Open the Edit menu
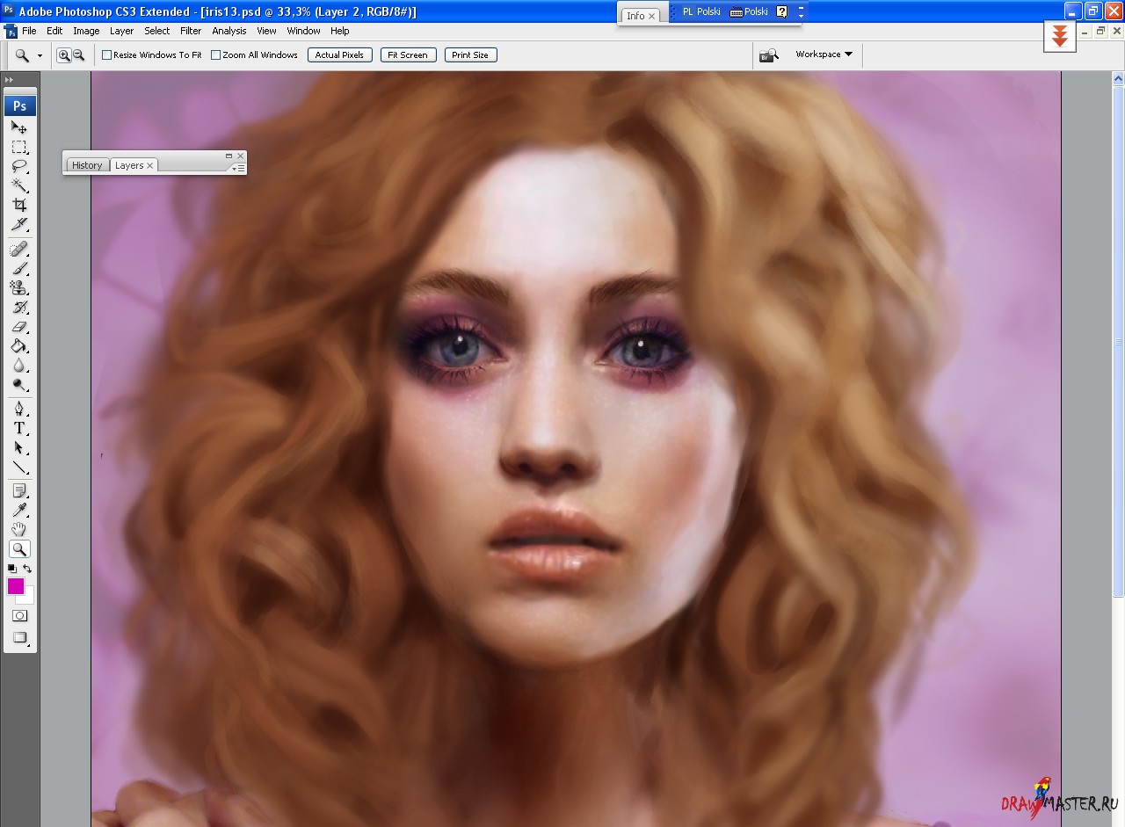1125x827 pixels. [x=54, y=31]
